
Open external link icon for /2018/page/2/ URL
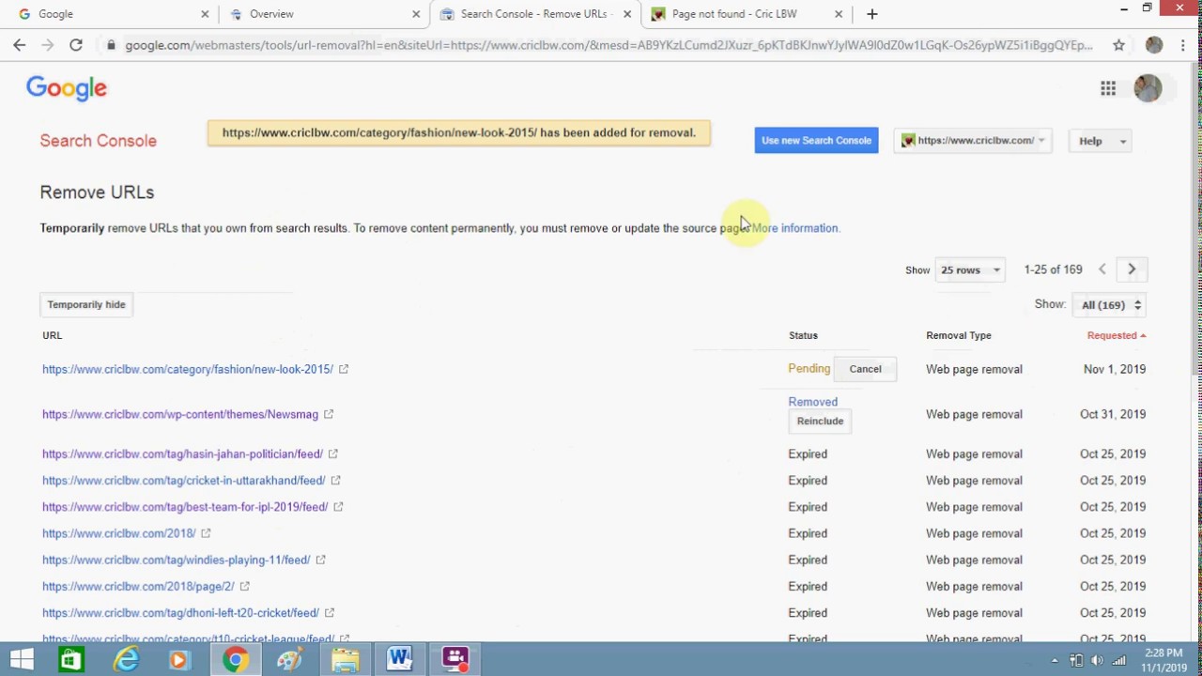[x=244, y=586]
